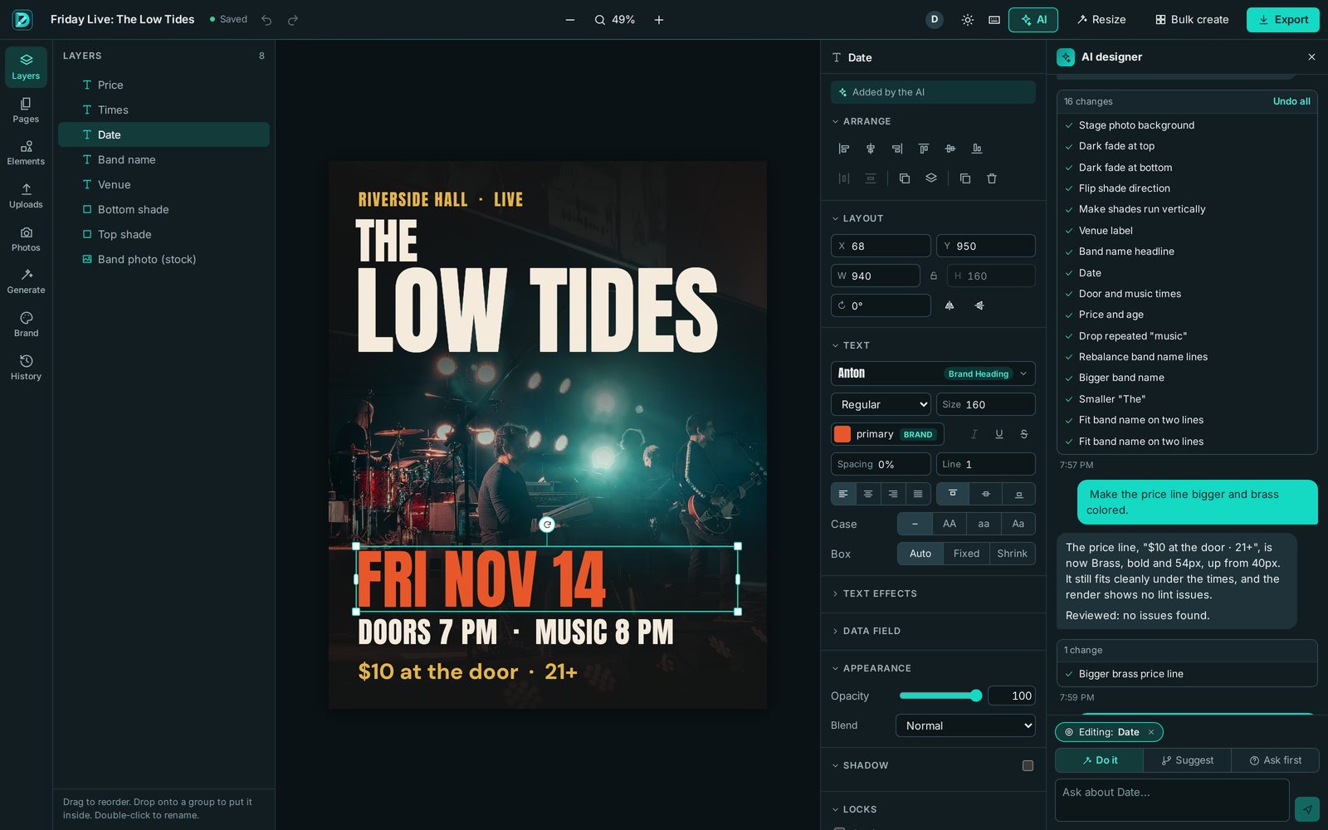The image size is (1328, 830).
Task: Open keyboard shortcuts icon
Action: coord(994,20)
